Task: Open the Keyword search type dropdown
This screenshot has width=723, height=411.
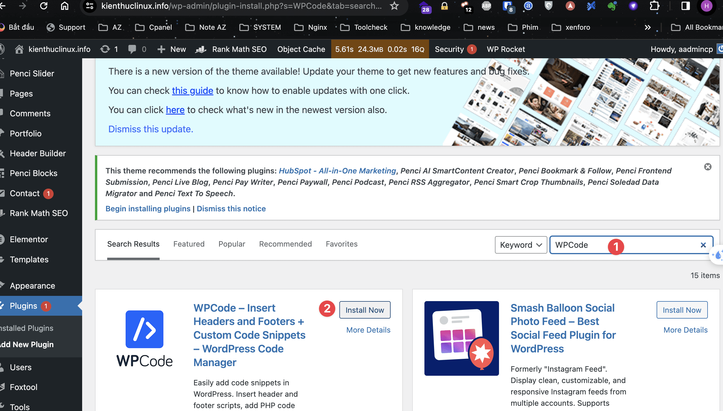Action: 521,245
